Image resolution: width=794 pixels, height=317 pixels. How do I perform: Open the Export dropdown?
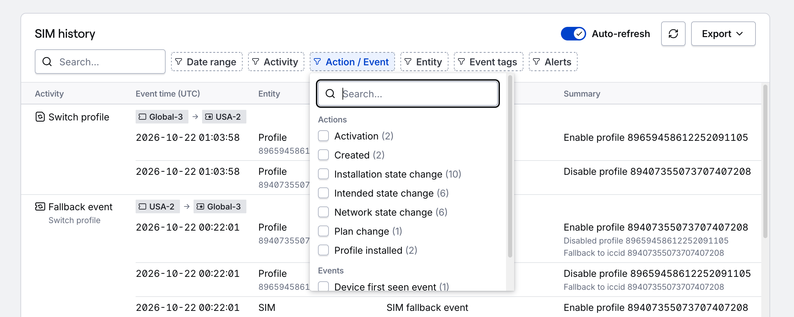coord(723,34)
